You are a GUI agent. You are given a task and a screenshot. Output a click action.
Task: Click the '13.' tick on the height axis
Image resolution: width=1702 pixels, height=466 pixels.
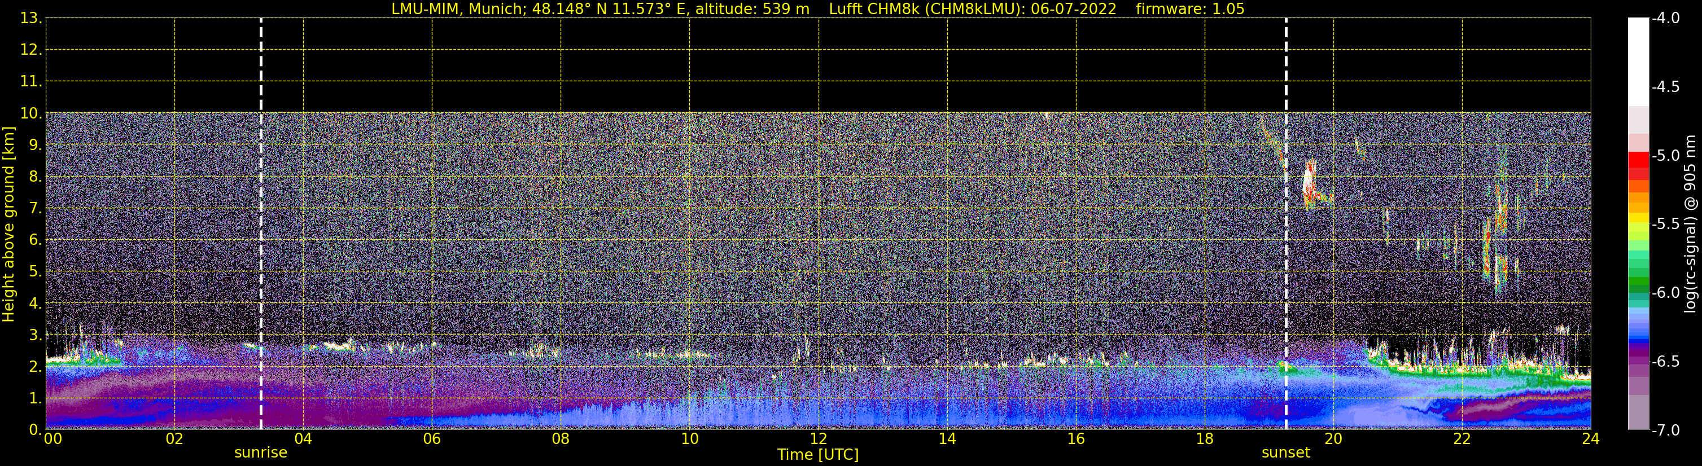click(x=30, y=18)
